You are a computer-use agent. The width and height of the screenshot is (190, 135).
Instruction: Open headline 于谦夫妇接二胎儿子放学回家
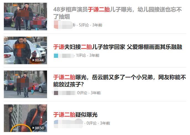[118, 47]
